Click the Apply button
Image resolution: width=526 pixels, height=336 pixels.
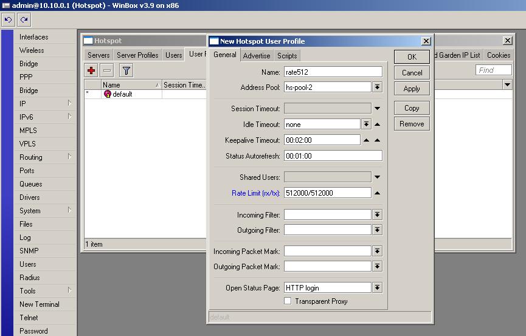412,89
